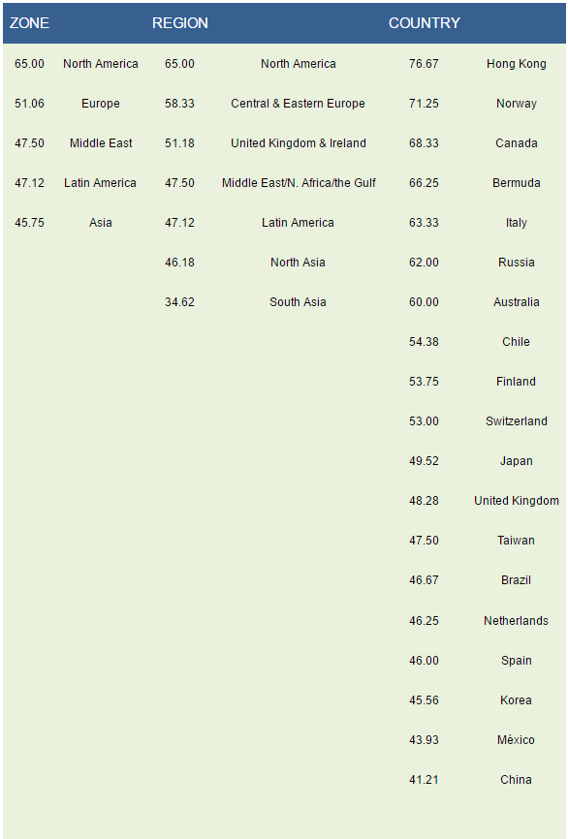Select México in country list
This screenshot has width=568, height=839.
pyautogui.click(x=516, y=740)
